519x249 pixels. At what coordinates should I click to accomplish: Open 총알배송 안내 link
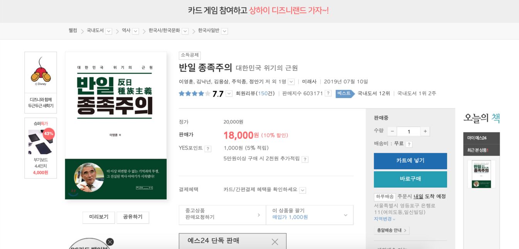pyautogui.click(x=392, y=230)
